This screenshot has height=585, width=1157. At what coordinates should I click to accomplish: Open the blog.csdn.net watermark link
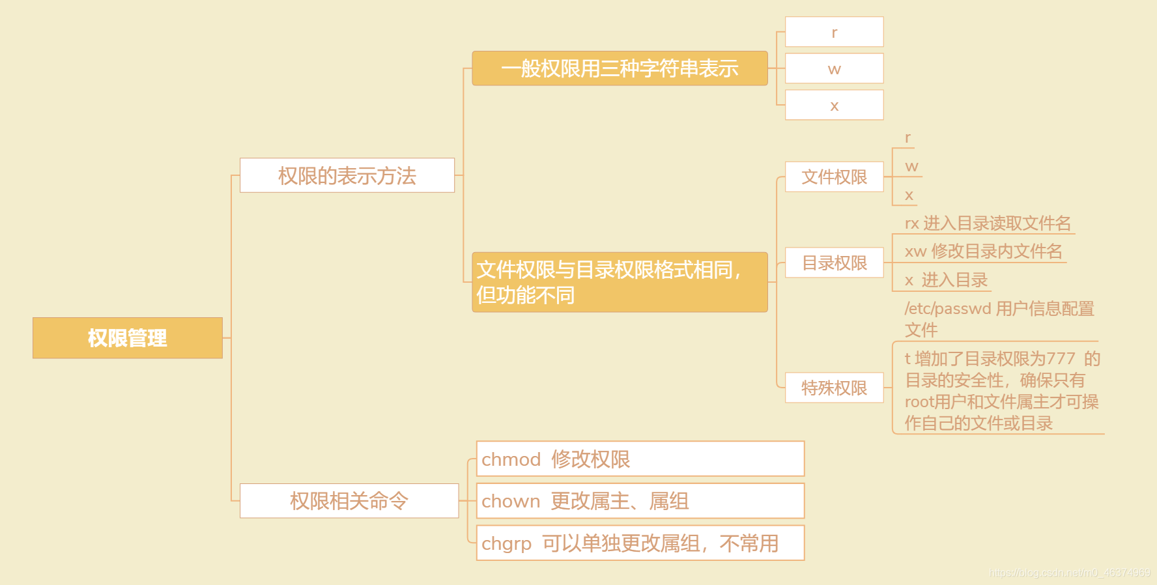(x=1069, y=573)
